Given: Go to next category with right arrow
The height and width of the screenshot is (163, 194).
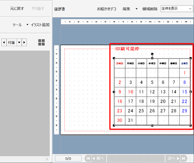Looking at the screenshot, I should point(24,42).
